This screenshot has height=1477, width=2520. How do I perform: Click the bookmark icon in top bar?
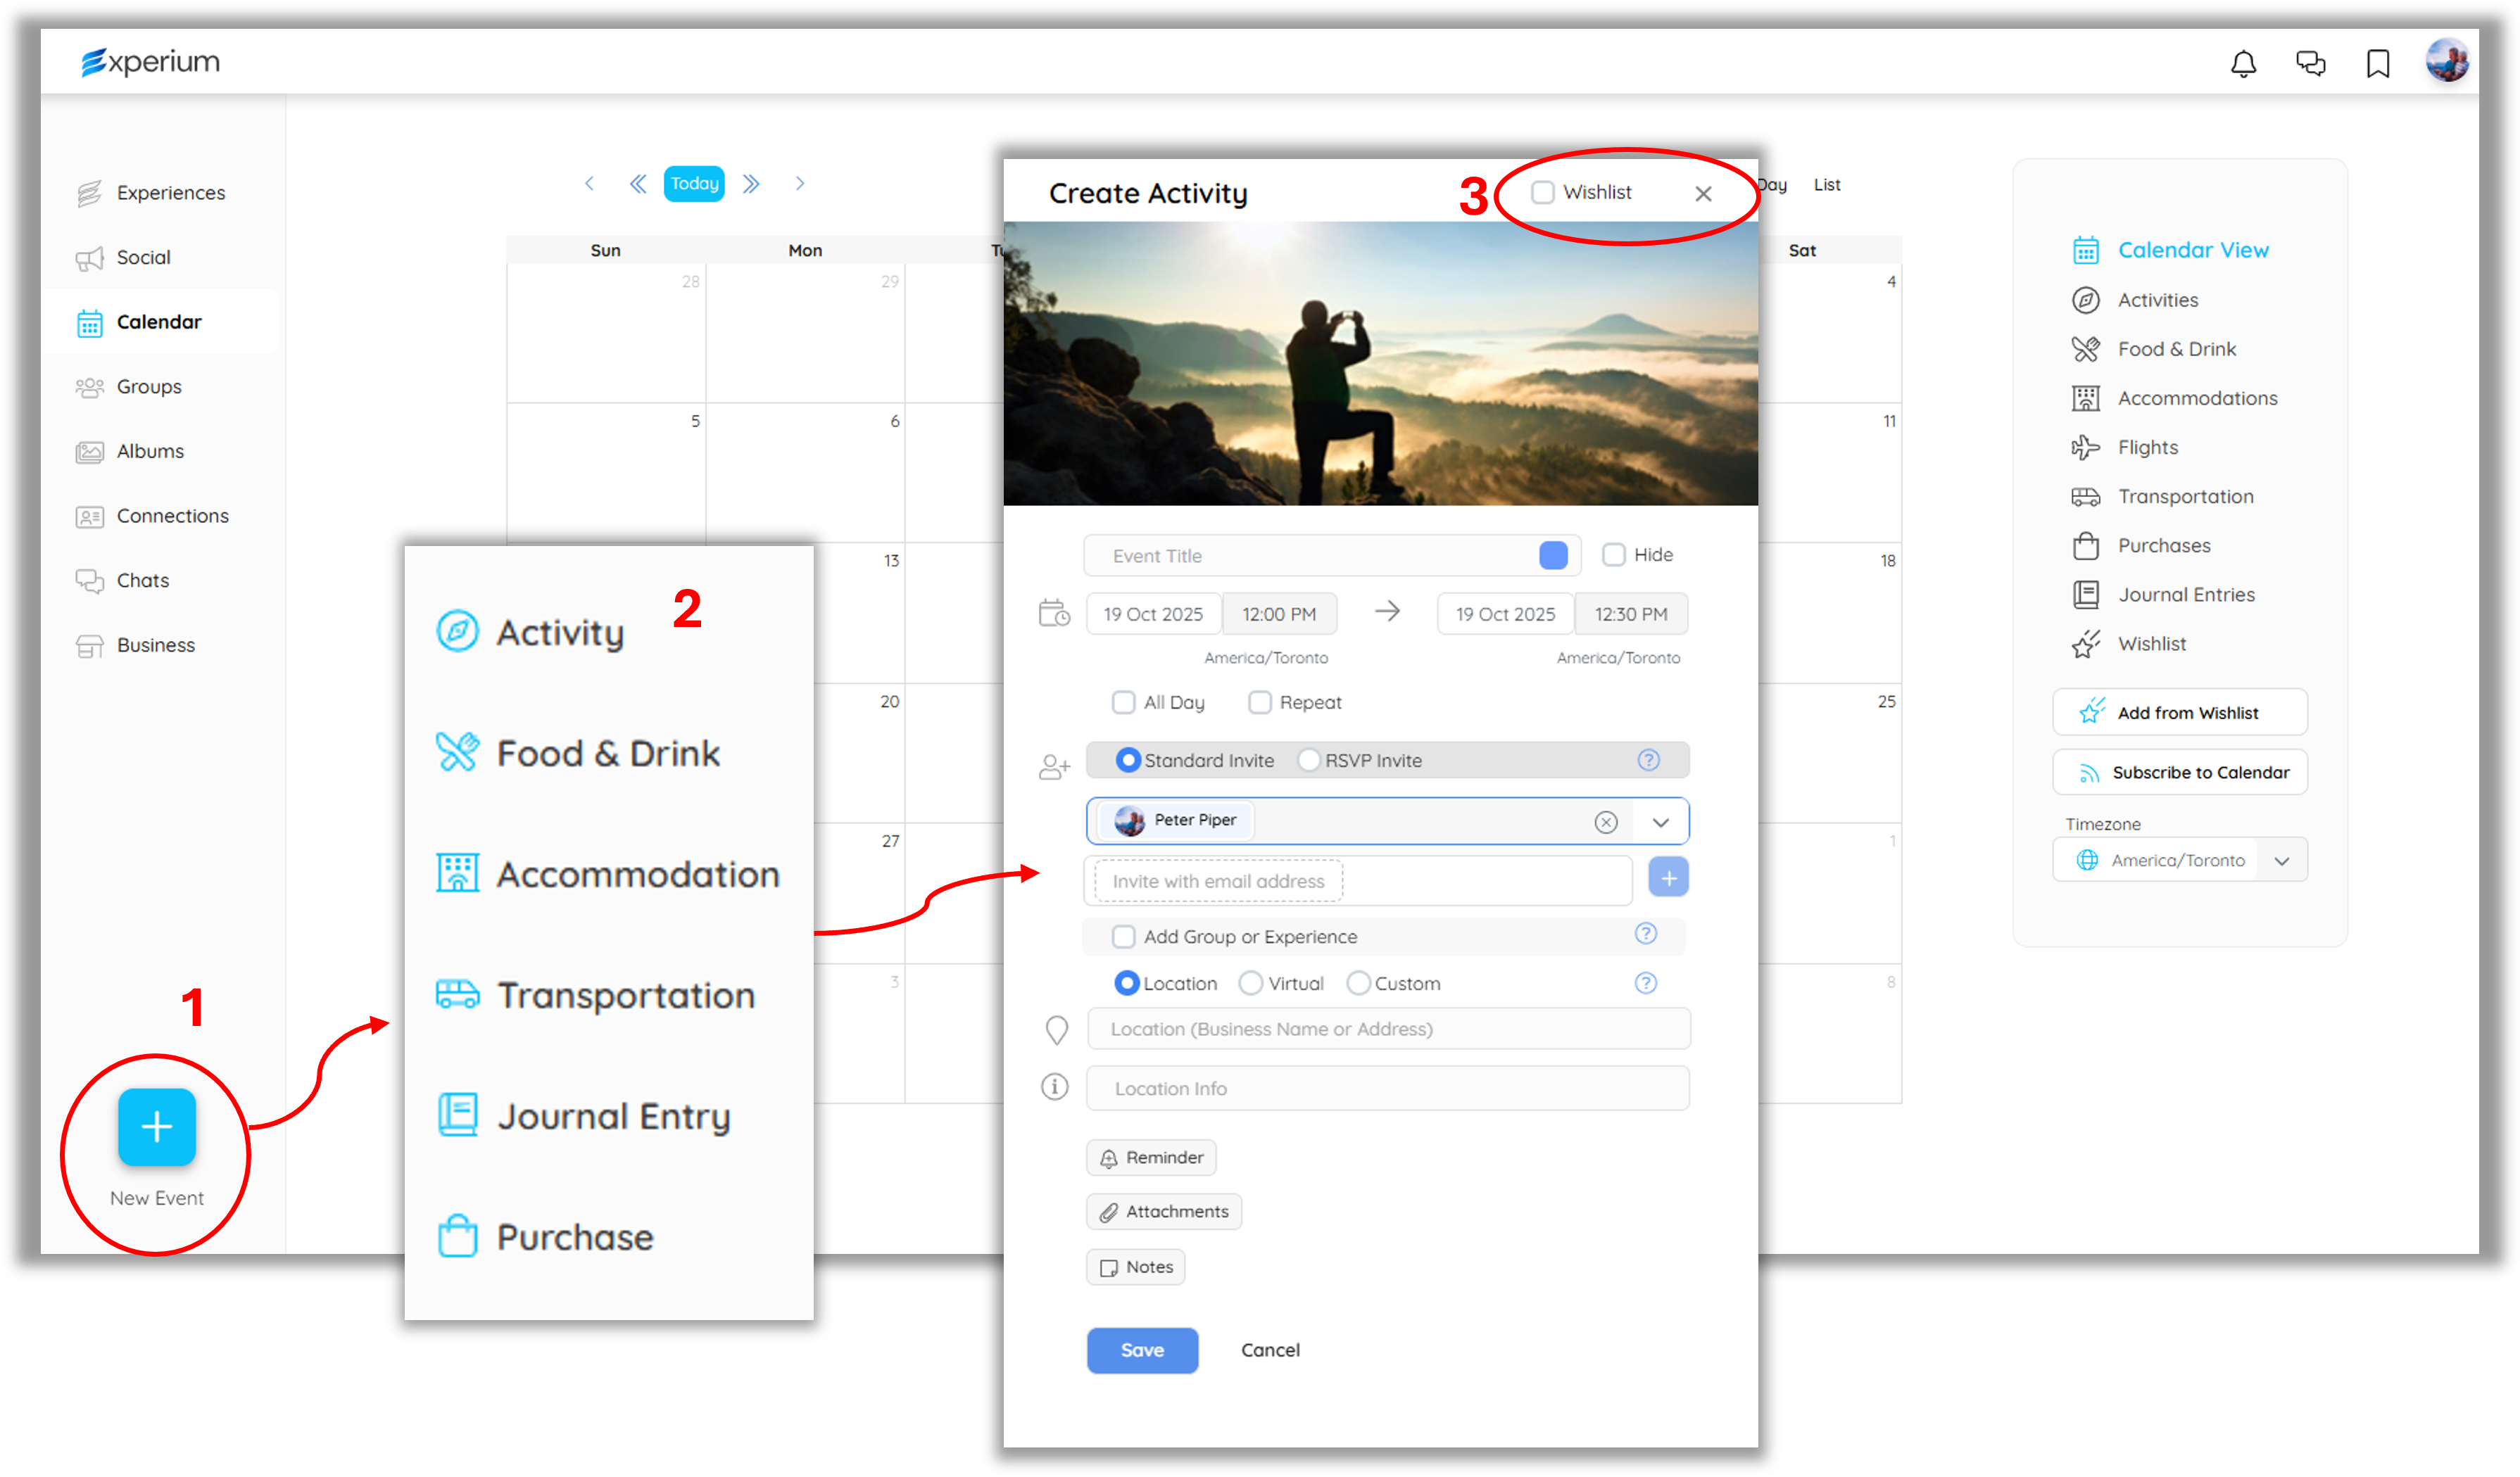(2377, 64)
